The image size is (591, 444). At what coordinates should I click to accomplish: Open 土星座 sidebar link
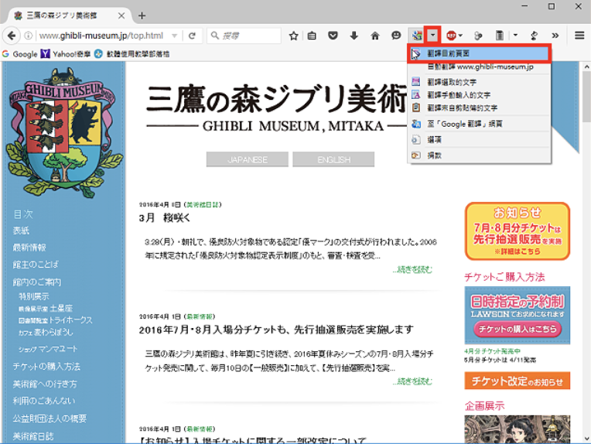point(46,308)
